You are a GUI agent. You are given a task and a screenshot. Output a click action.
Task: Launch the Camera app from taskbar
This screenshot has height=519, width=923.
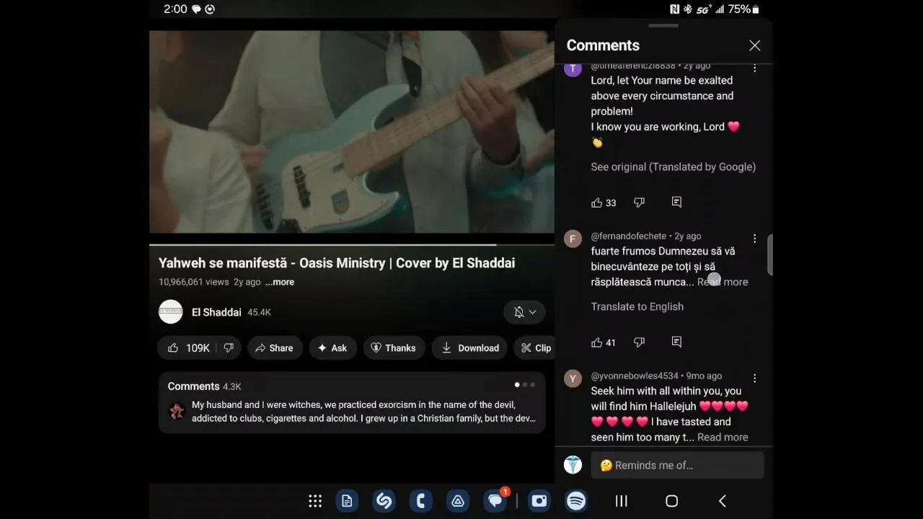(539, 501)
